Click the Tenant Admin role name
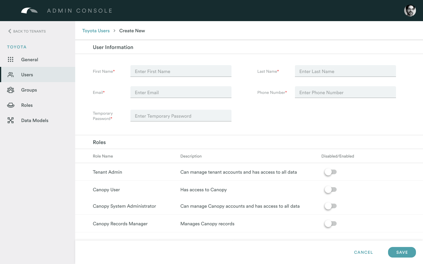The height and width of the screenshot is (264, 423). tap(108, 172)
